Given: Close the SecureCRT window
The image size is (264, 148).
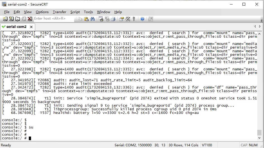Looking at the screenshot, I should [257, 4].
